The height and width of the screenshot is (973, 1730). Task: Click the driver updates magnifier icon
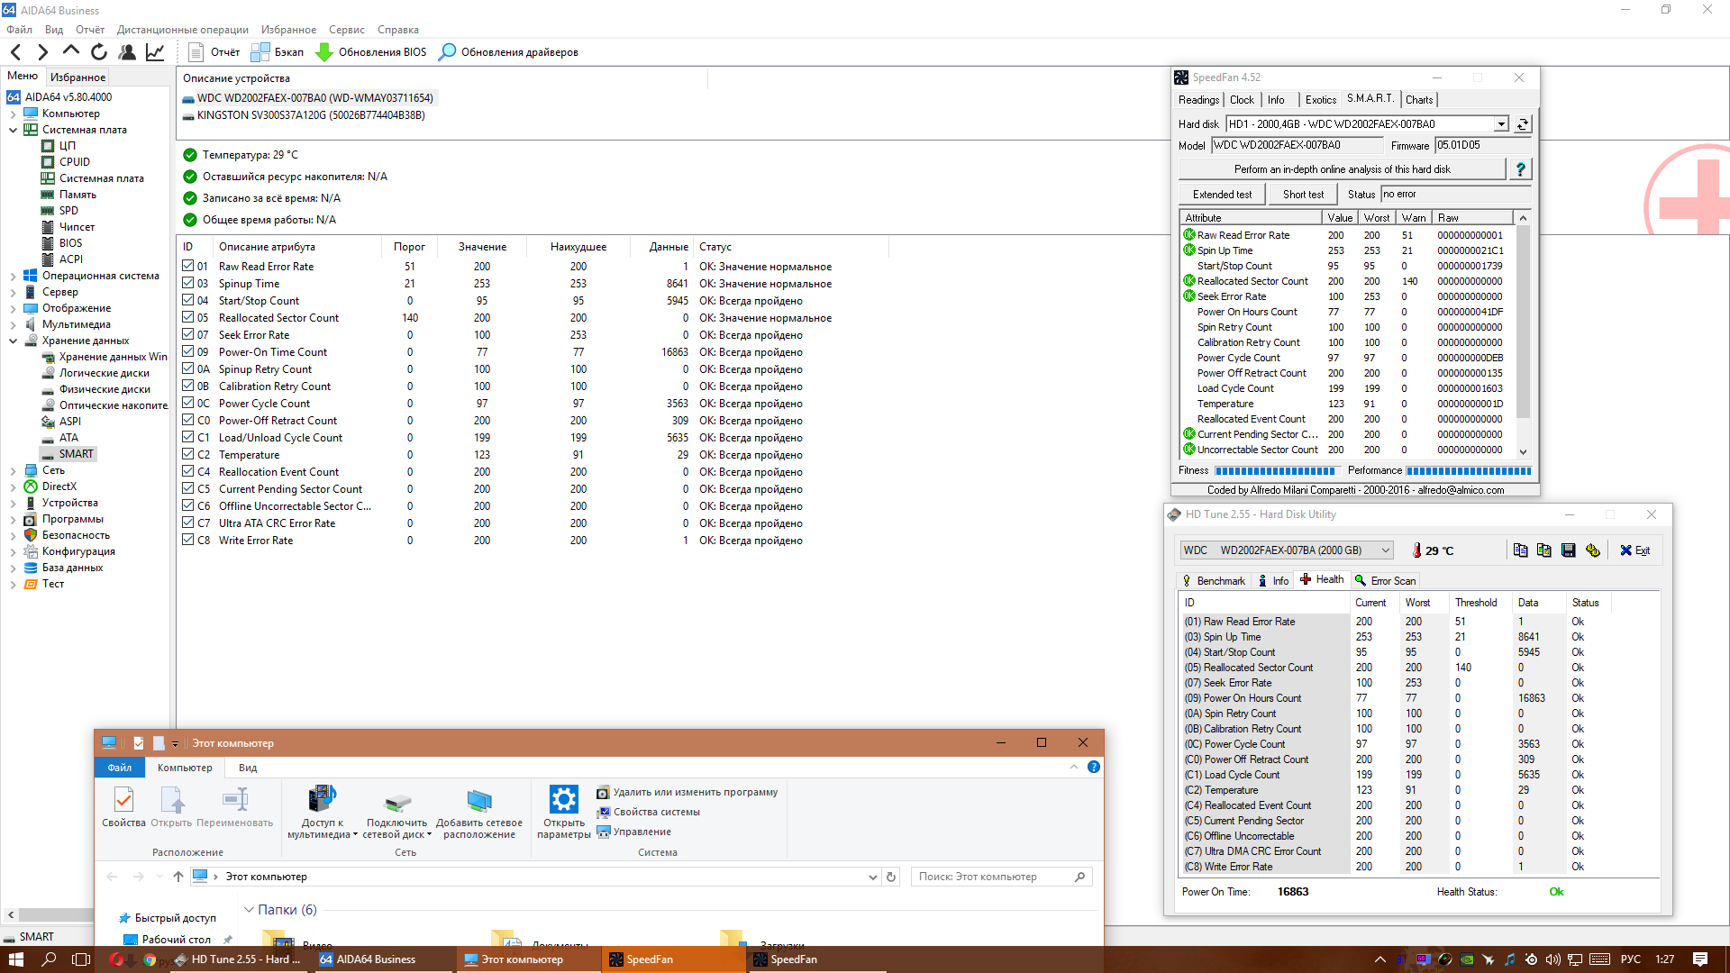pos(447,52)
